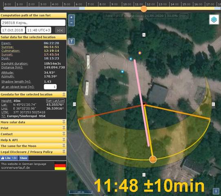Select the azimuth value 170.59°
221x196 pixels.
(51, 76)
